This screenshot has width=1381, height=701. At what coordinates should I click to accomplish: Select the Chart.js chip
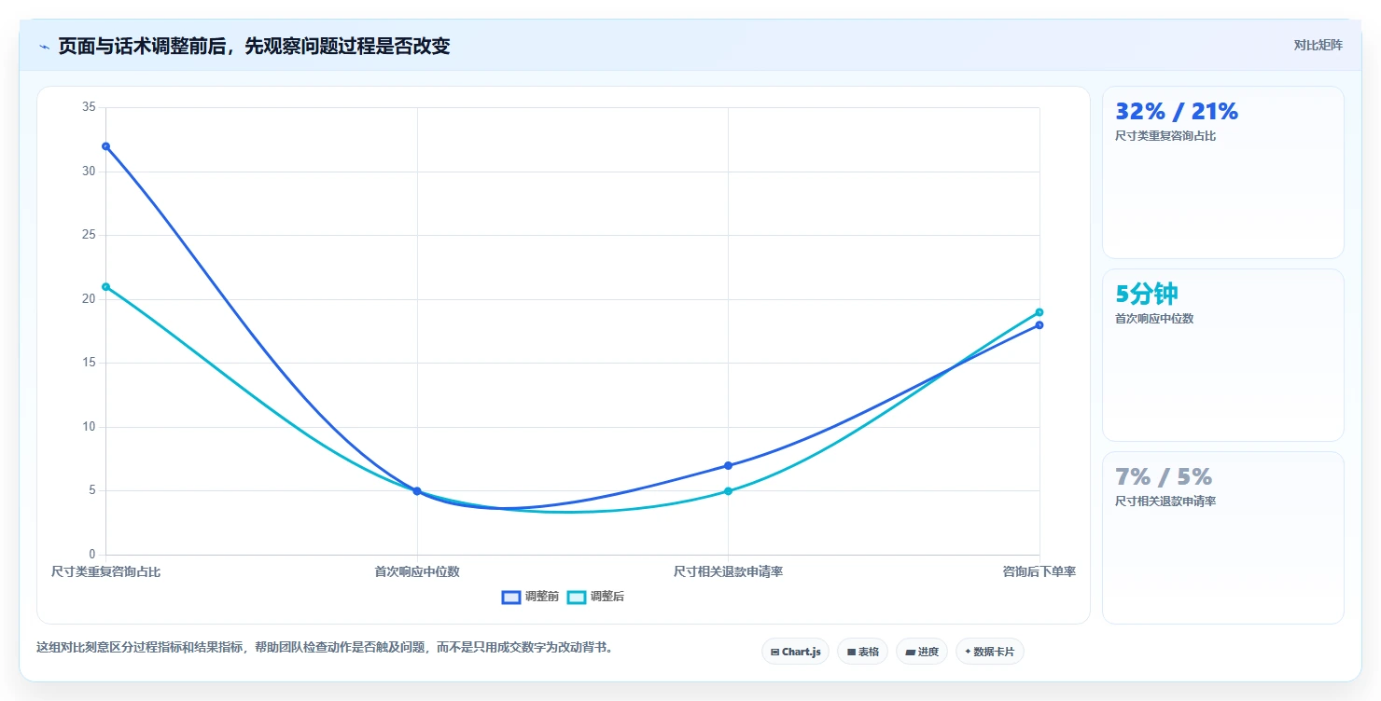795,652
